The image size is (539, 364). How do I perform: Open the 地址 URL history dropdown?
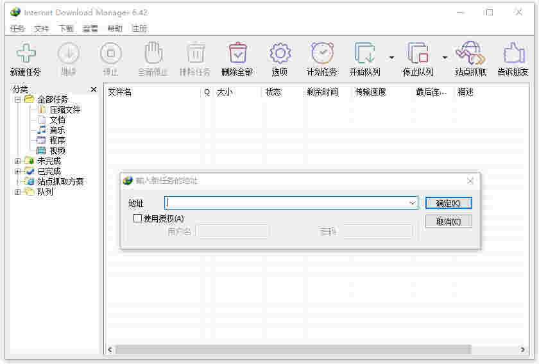[x=412, y=203]
